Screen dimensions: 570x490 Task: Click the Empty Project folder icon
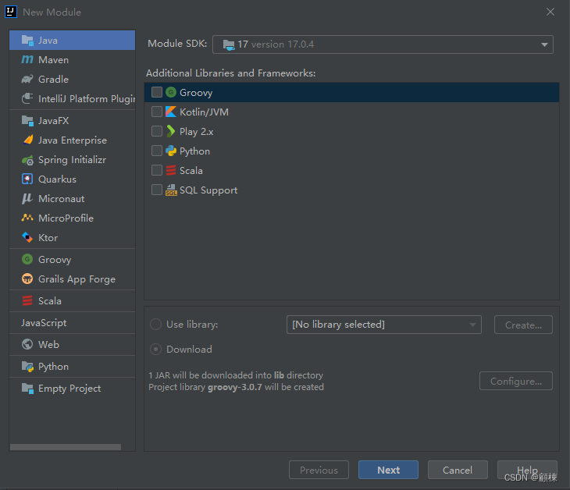click(x=27, y=389)
